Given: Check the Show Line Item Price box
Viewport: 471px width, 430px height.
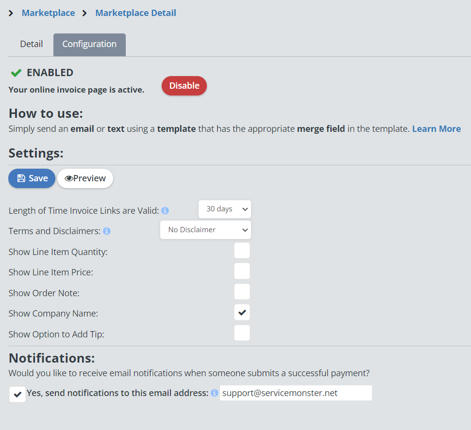Looking at the screenshot, I should click(x=242, y=271).
